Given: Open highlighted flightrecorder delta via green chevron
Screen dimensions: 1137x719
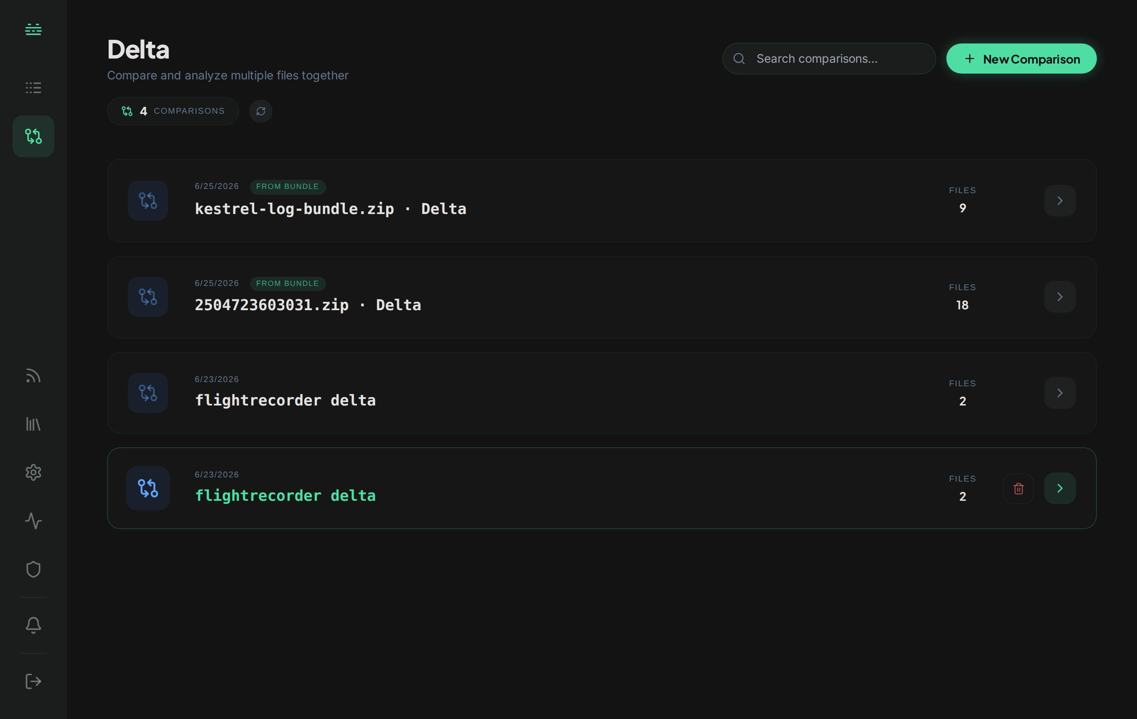Looking at the screenshot, I should [x=1060, y=488].
